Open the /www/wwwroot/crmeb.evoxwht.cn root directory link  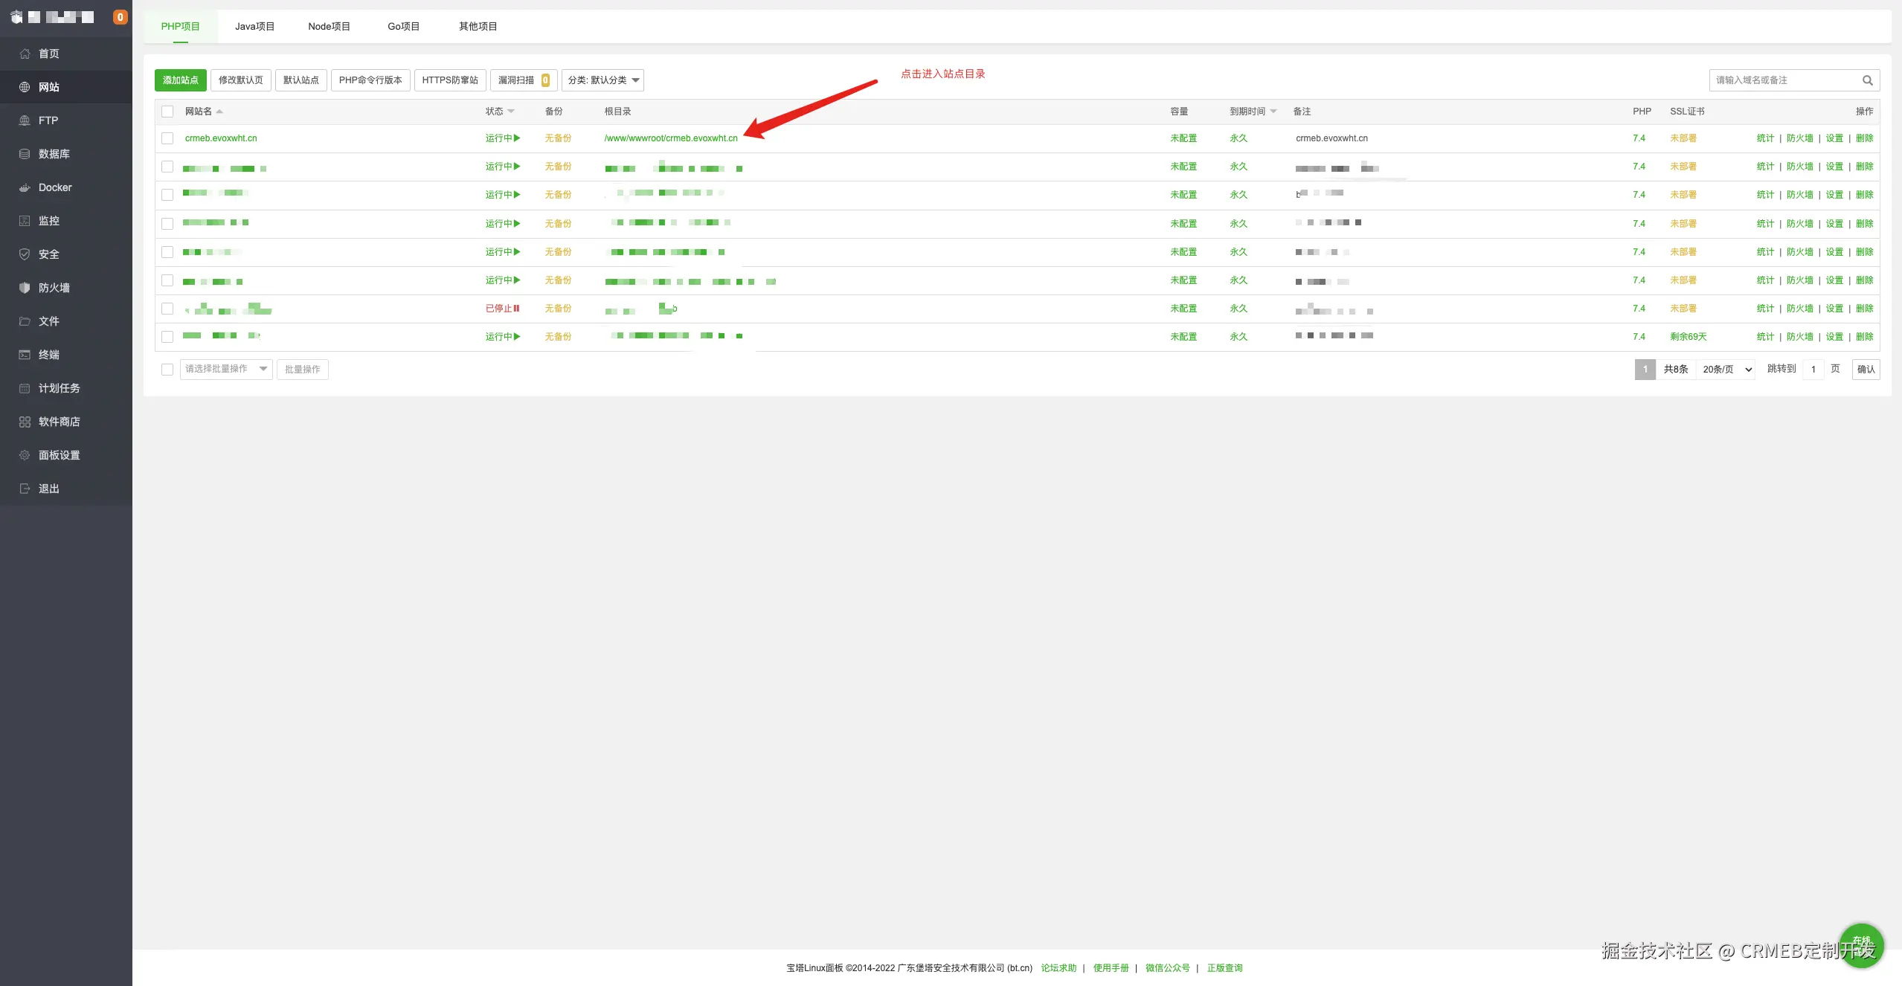(x=671, y=138)
